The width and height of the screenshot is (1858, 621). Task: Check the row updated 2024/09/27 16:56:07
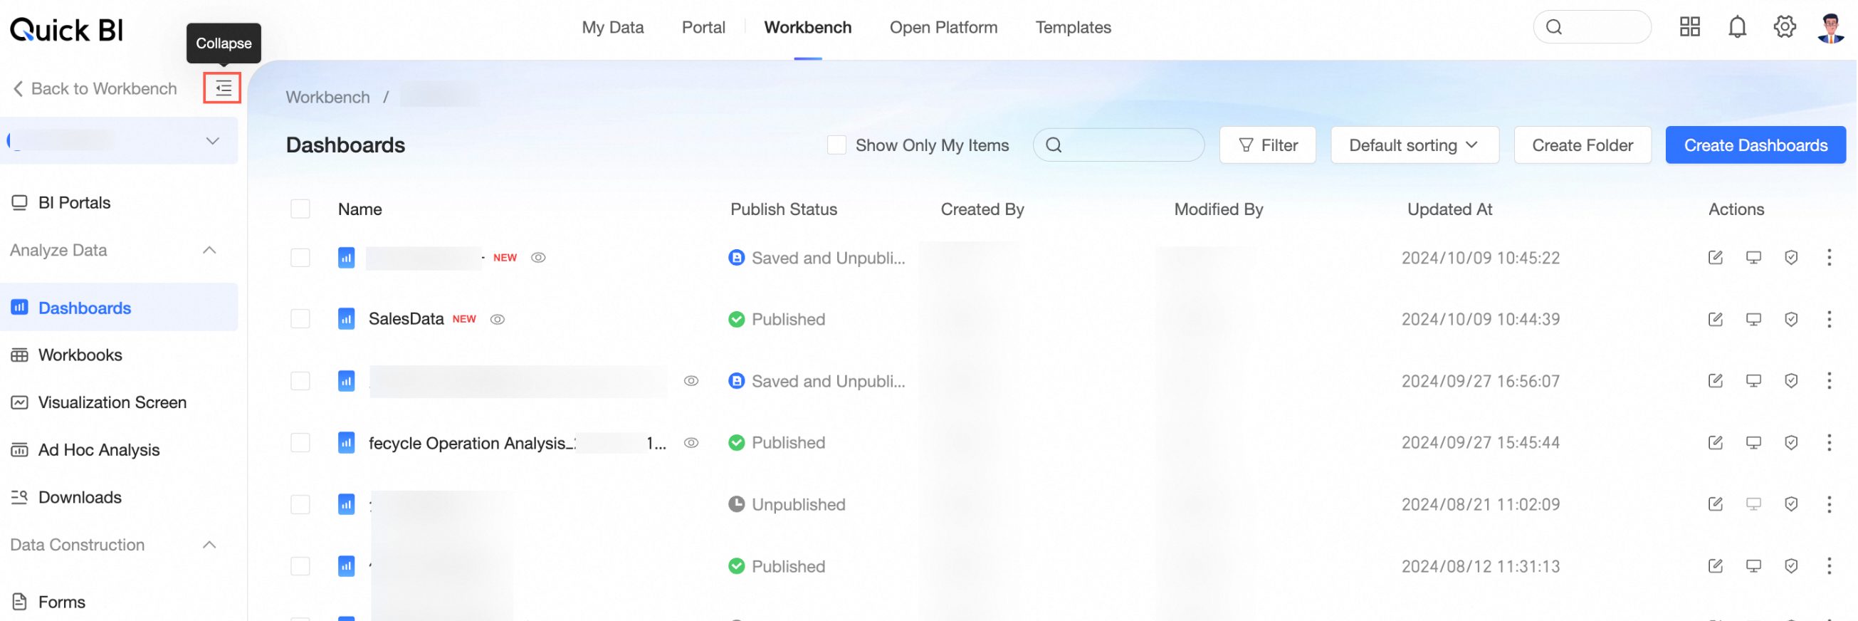click(300, 381)
